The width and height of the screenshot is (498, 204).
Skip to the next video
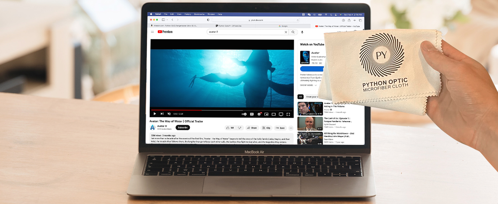coord(162,114)
